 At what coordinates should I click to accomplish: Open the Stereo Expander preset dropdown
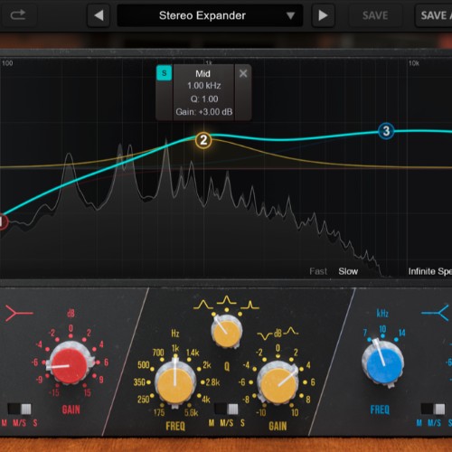point(210,15)
